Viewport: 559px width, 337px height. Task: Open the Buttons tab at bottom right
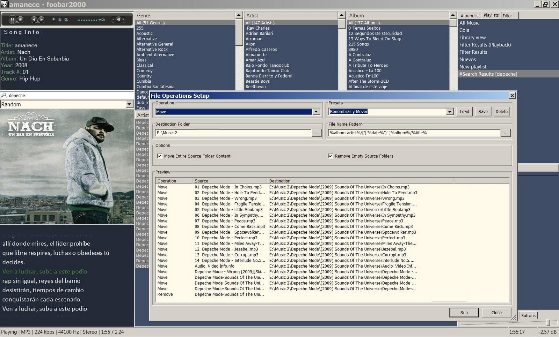click(528, 315)
